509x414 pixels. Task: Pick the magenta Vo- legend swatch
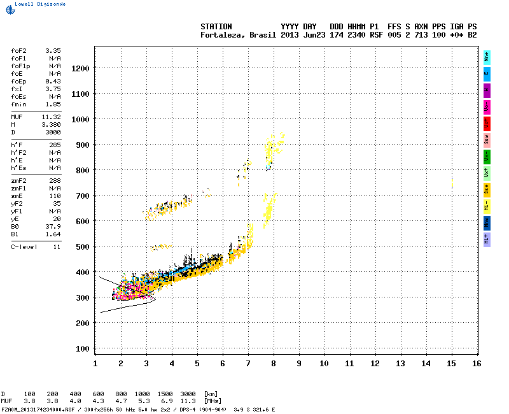point(487,107)
